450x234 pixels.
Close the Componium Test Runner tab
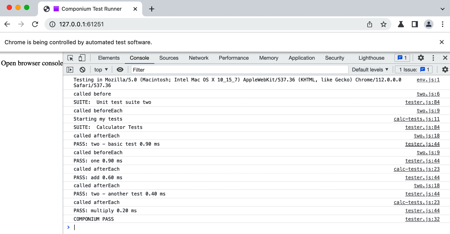135,9
